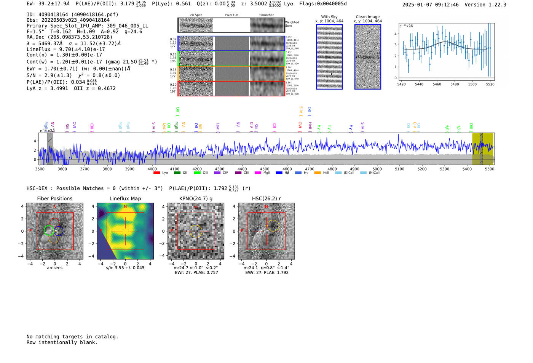Select the Weighted Sum 2D Spec panel

click(x=196, y=25)
